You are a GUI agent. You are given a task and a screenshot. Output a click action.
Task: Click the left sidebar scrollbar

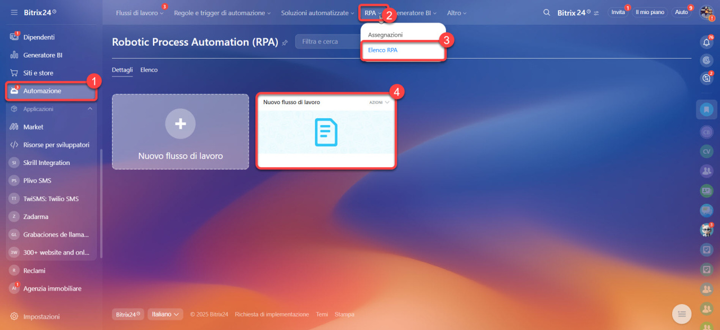click(101, 203)
